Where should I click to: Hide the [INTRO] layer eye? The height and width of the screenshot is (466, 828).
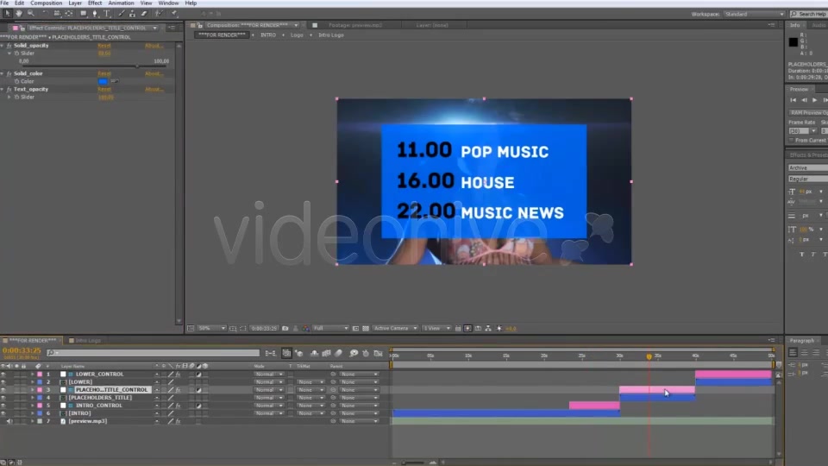point(3,413)
